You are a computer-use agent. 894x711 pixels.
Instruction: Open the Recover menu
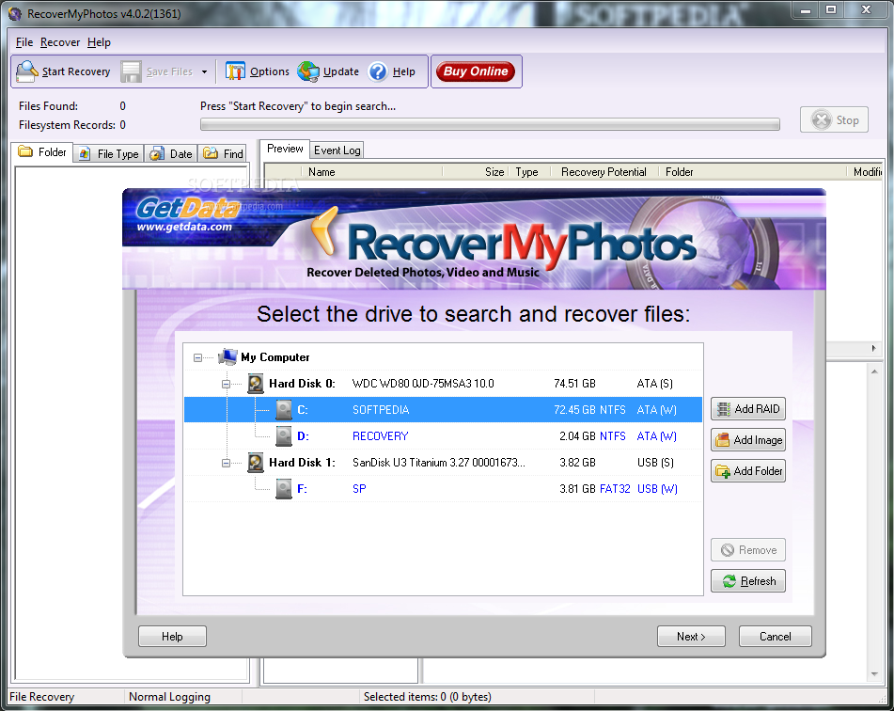click(x=60, y=42)
